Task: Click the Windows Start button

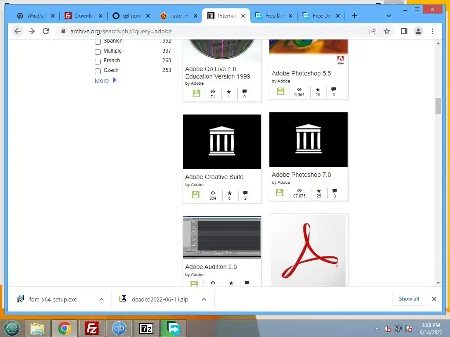Action: pos(11,328)
